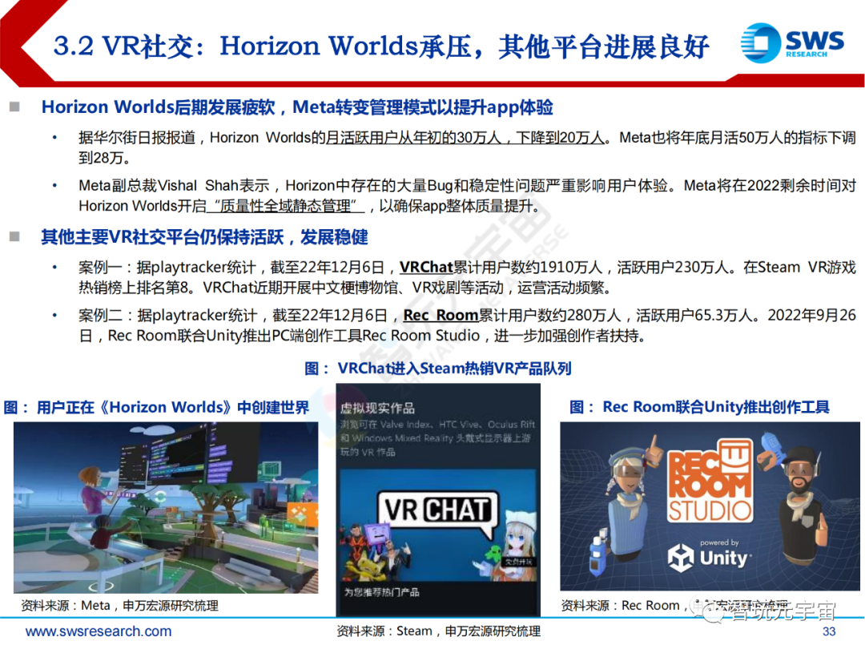Open the www.swsresearch.com link
Screen dimensions: 865x649
(x=99, y=631)
